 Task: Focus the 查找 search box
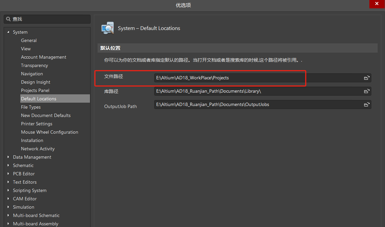(50, 19)
